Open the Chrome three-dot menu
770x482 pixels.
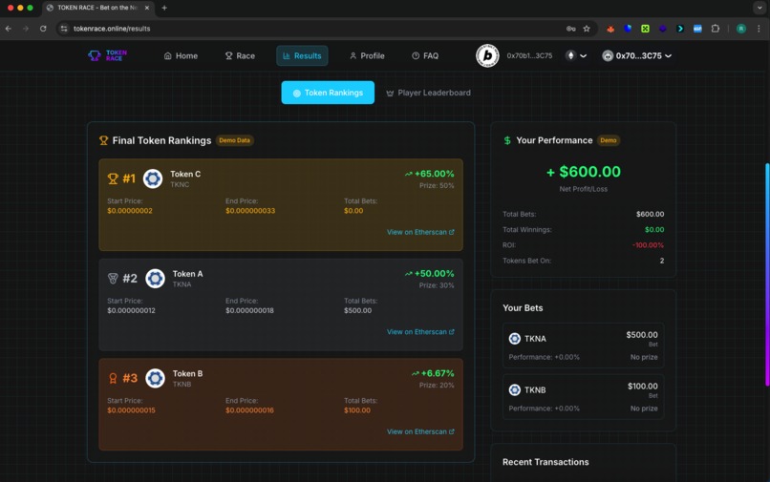759,29
